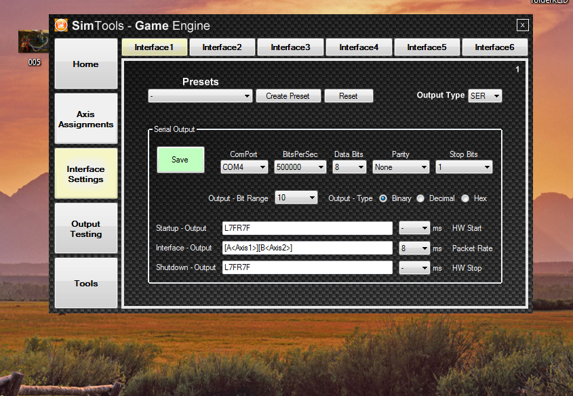Close the SimTools Game Engine window
573x396 pixels.
tap(522, 25)
